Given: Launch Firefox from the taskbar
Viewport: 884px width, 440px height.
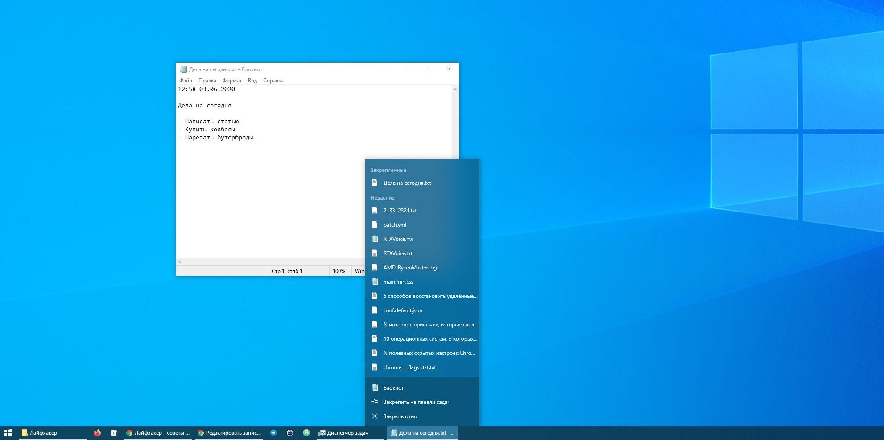Looking at the screenshot, I should 97,432.
